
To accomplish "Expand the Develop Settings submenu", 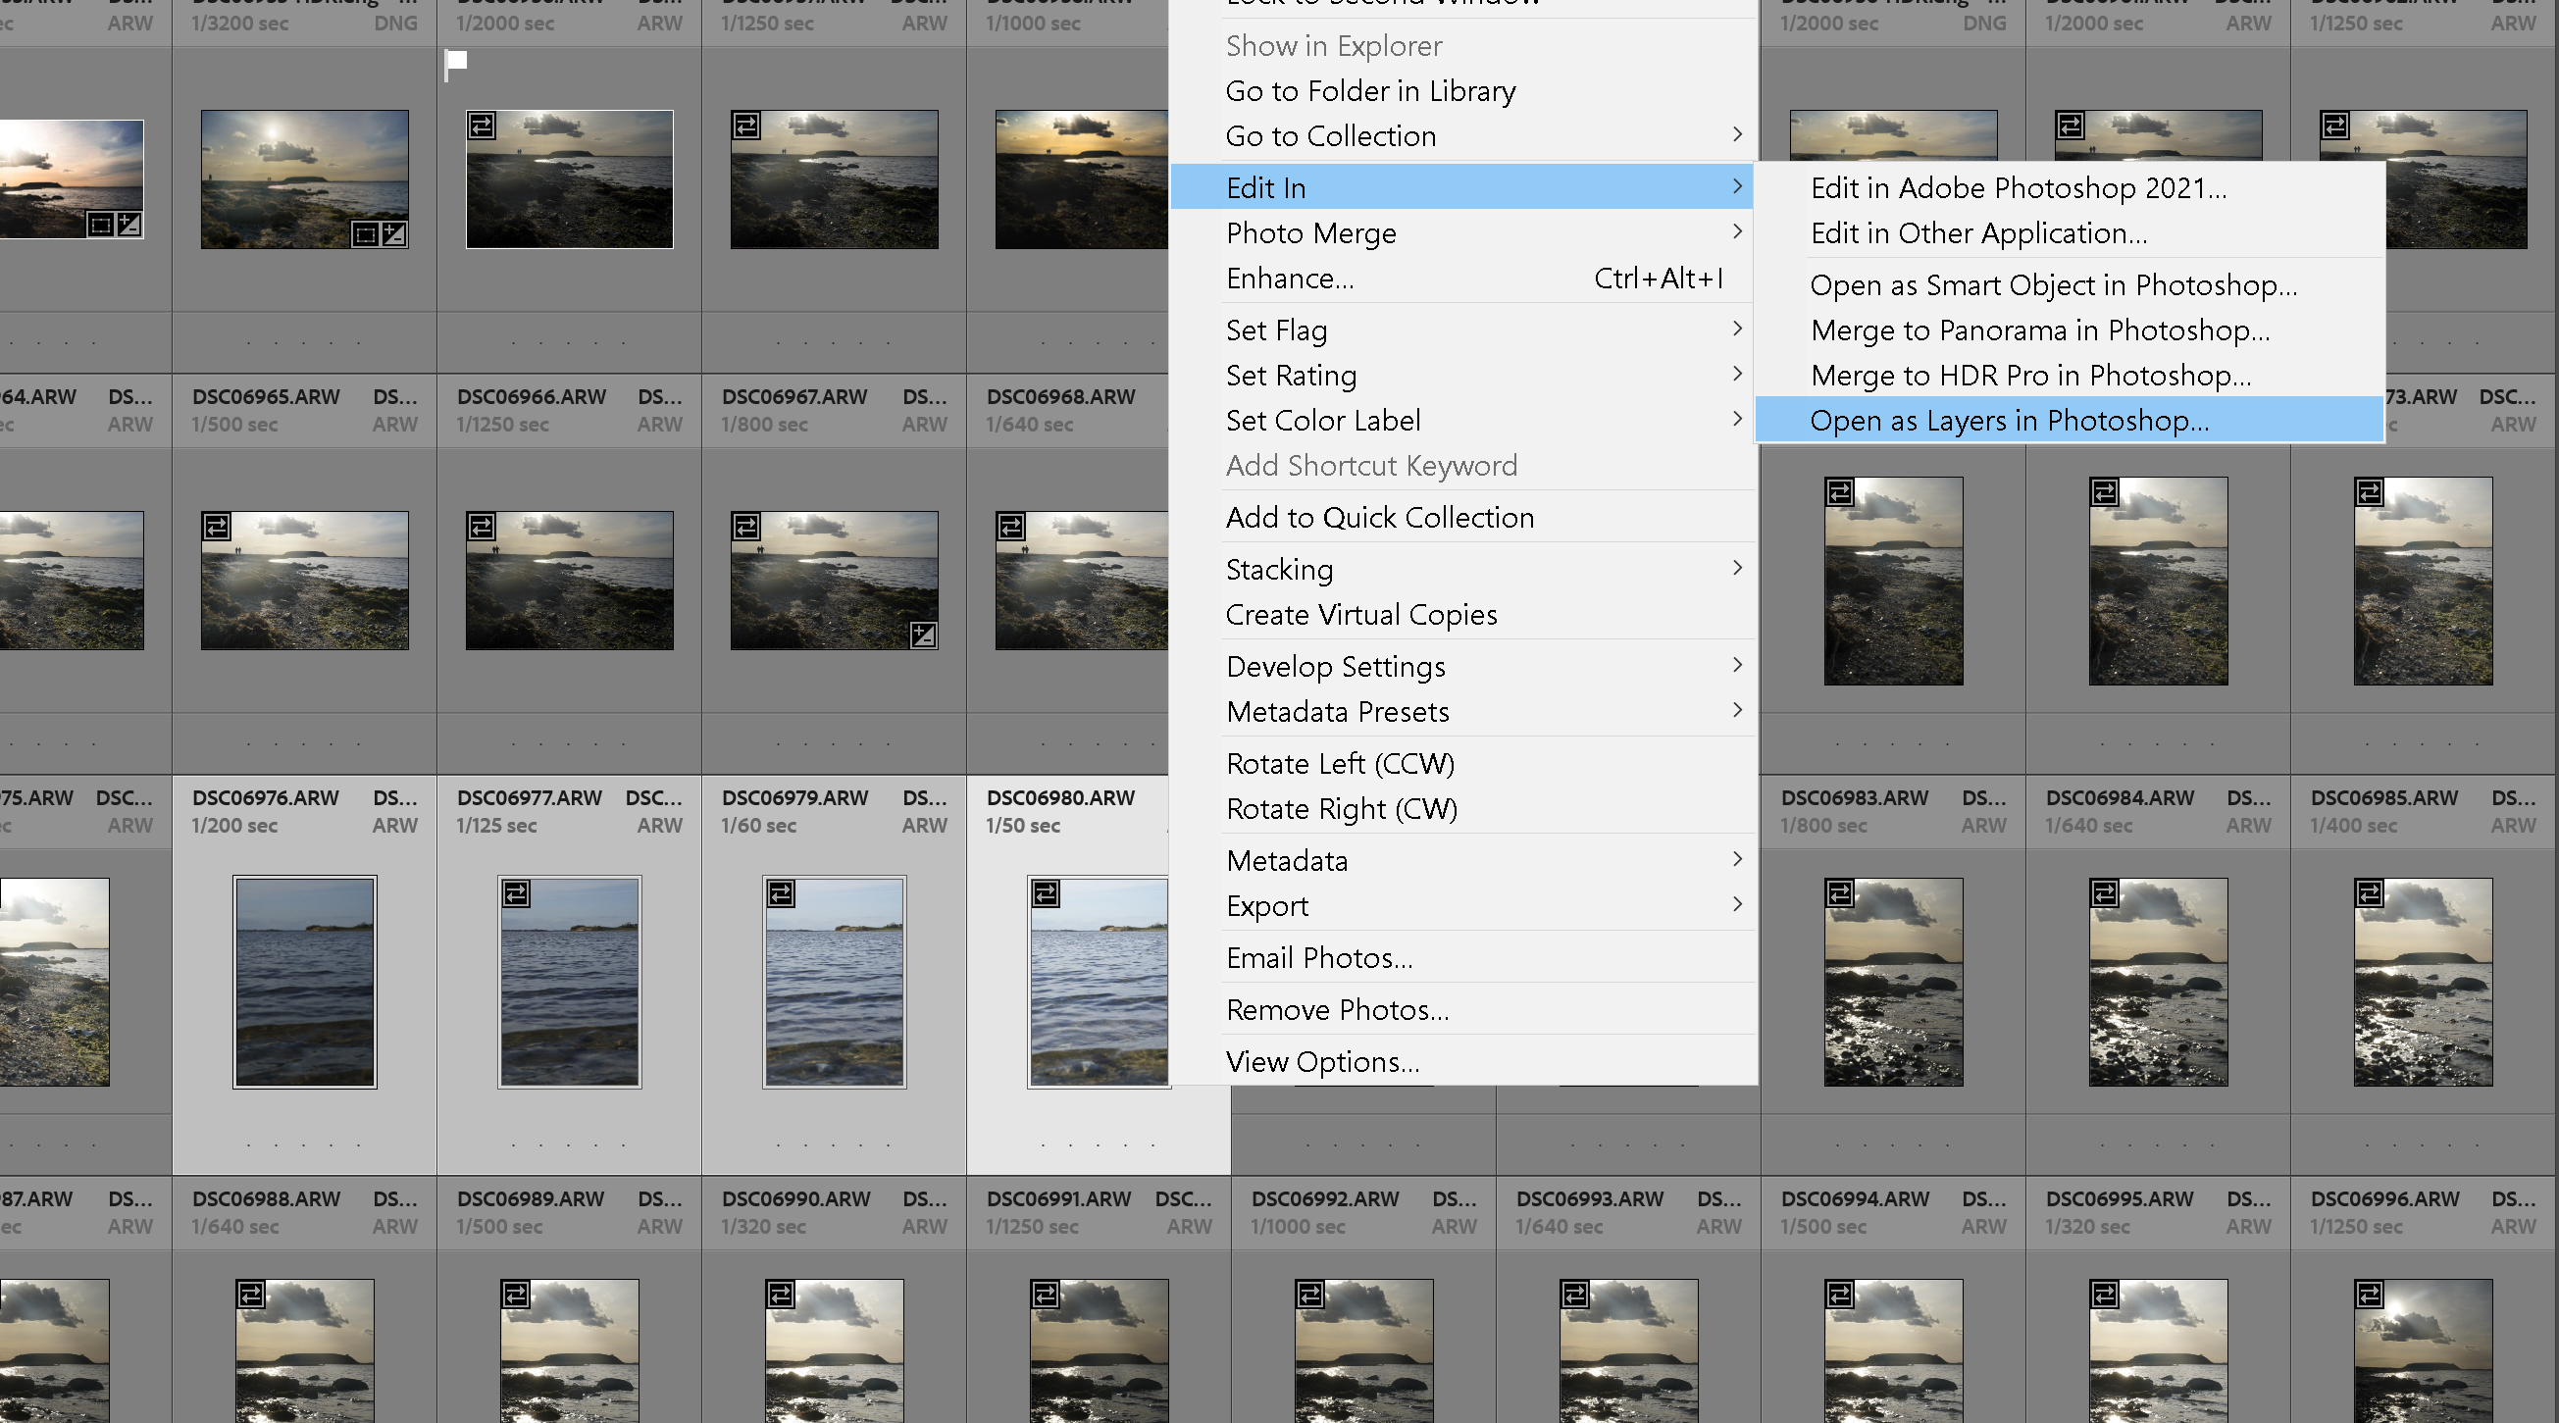I will pos(1336,665).
